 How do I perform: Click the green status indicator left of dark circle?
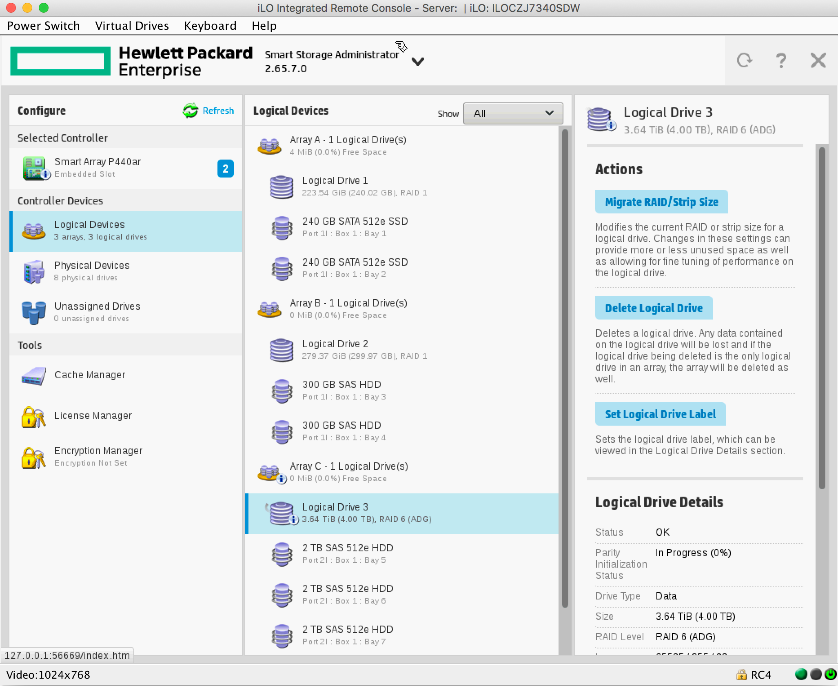coord(801,674)
